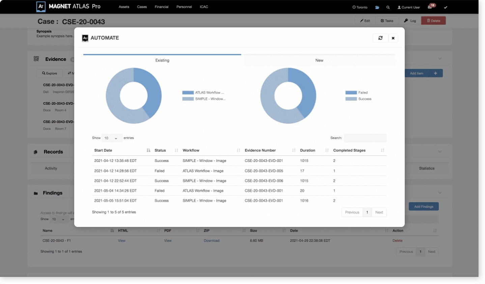Select page 1 in AUTOMATE pagination
This screenshot has width=485, height=284.
pos(367,212)
